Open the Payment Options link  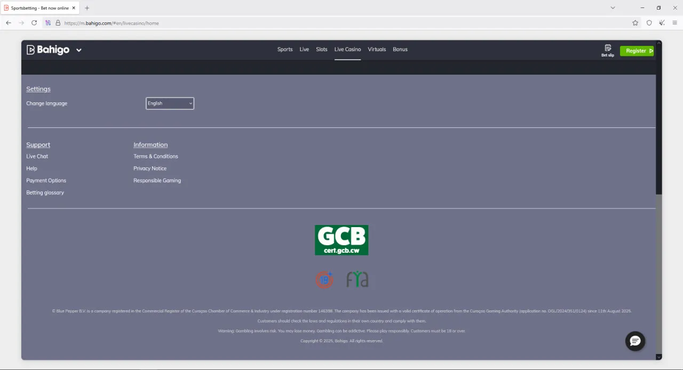(46, 181)
